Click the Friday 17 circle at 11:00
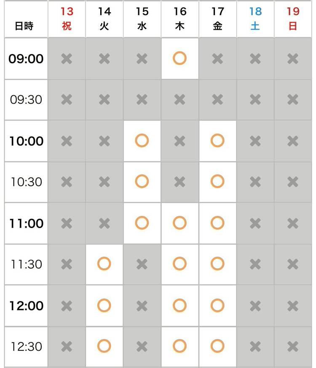Viewport: 316px width, 368px height. pyautogui.click(x=217, y=223)
